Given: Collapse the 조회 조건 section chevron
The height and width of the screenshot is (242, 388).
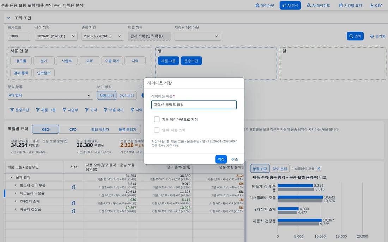Looking at the screenshot, I should tap(9, 18).
